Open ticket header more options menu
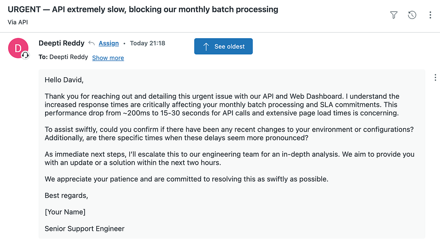Screen dimensions: 440x245 point(430,15)
